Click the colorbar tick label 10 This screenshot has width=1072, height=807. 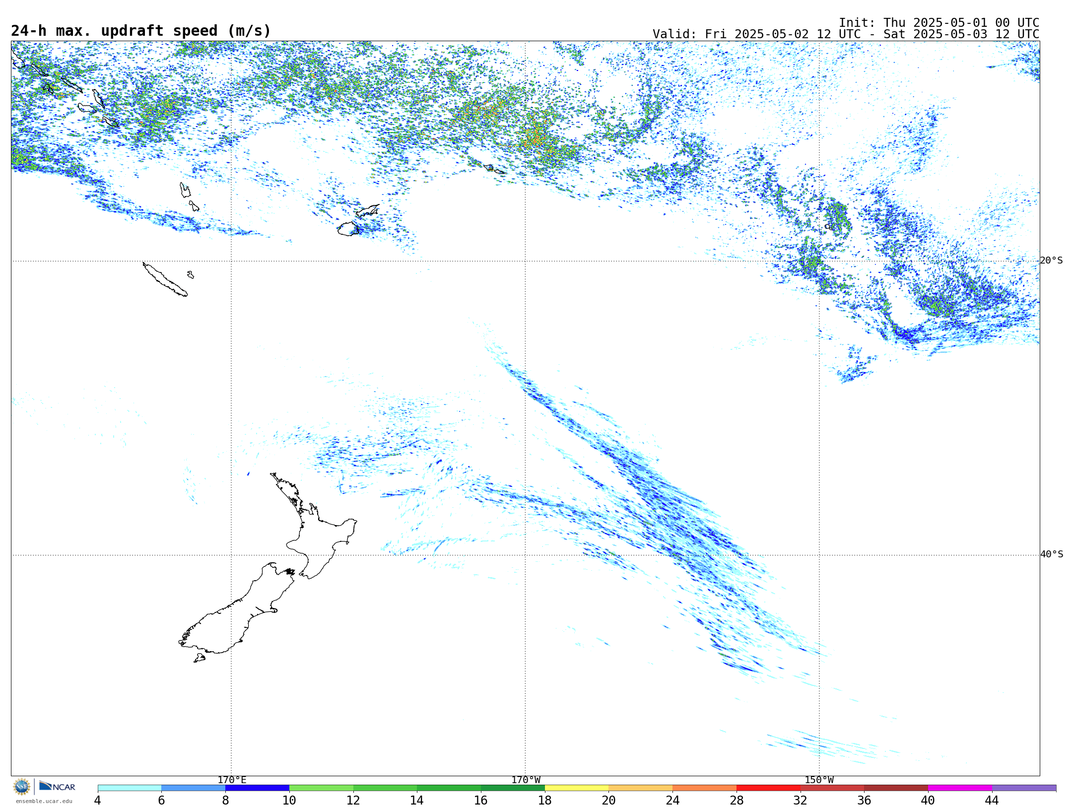[289, 801]
